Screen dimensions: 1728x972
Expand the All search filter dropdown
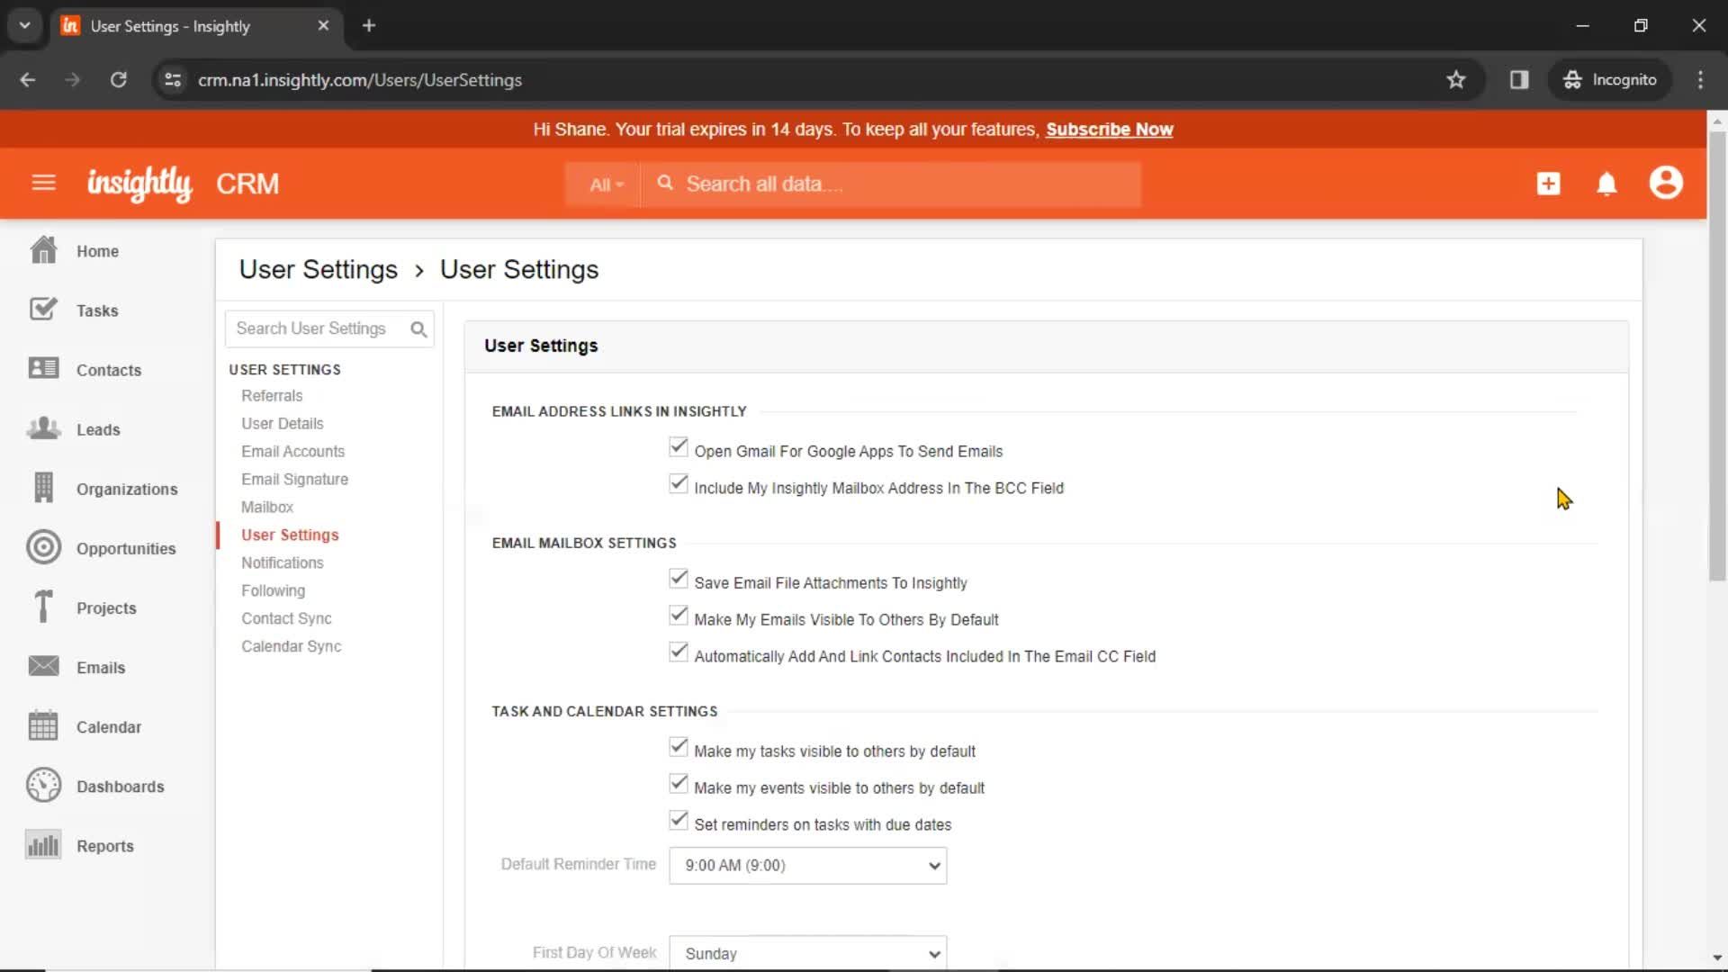pos(604,183)
